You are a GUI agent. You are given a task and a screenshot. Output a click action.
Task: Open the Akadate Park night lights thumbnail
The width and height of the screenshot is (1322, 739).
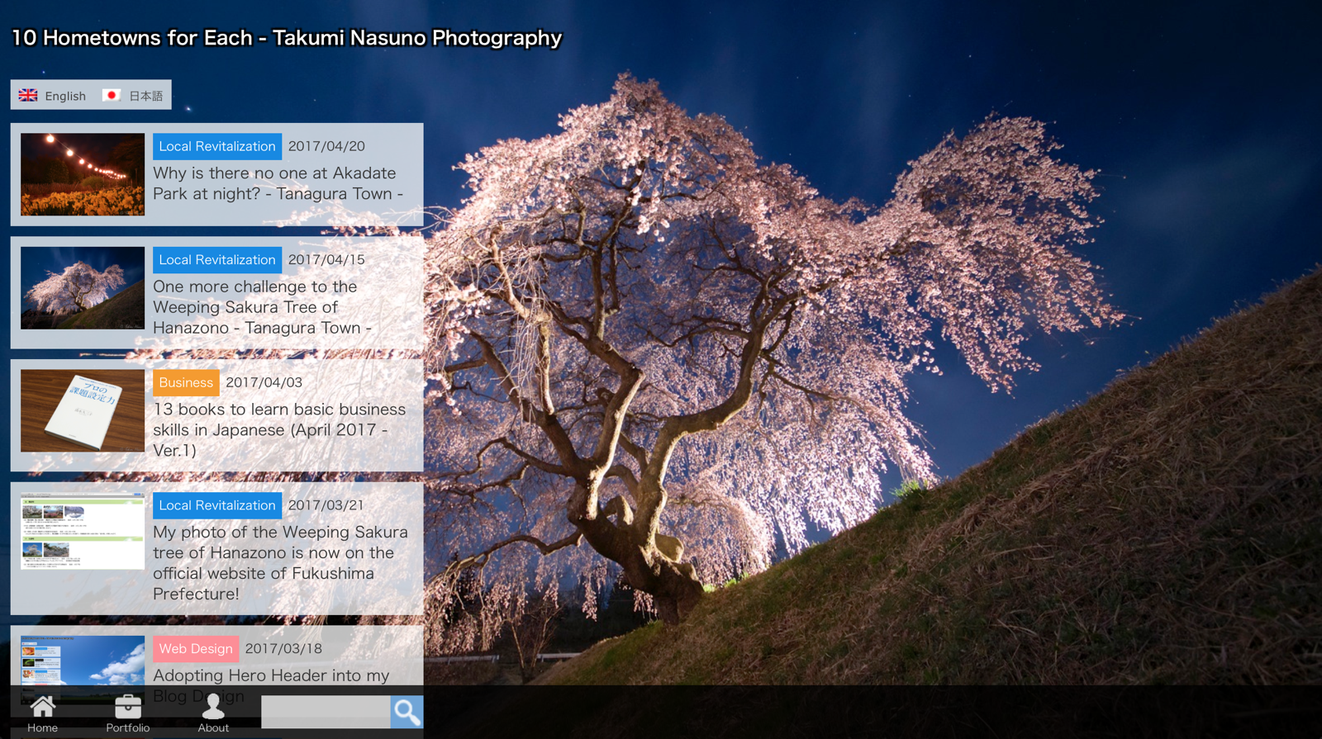[83, 174]
